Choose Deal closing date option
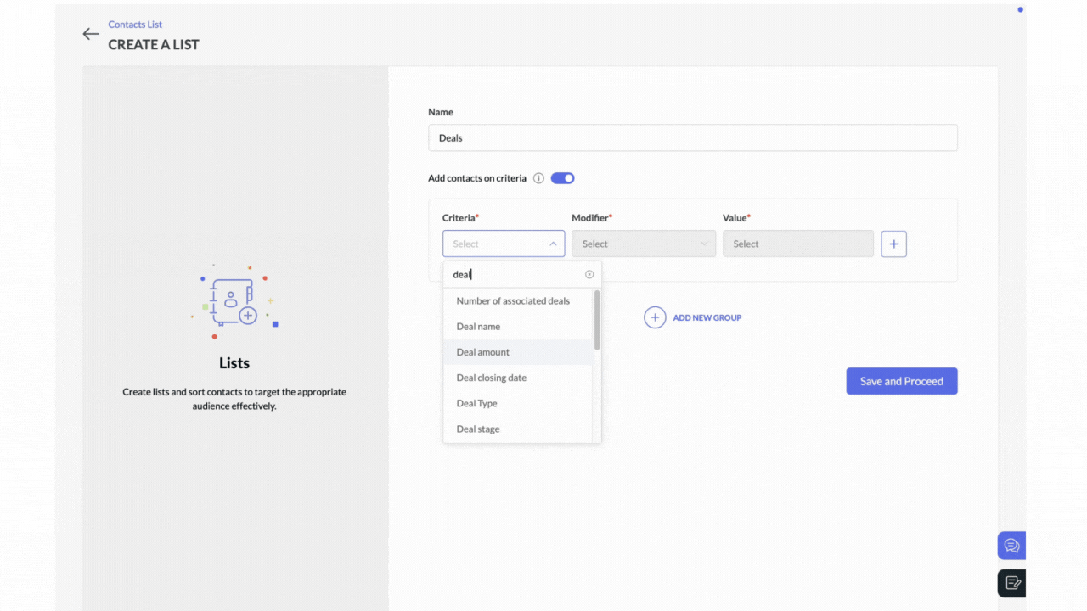 click(x=517, y=378)
